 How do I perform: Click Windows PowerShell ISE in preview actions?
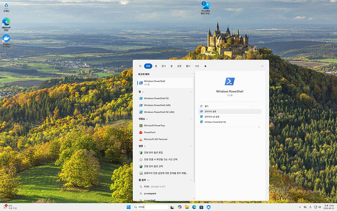[230, 122]
